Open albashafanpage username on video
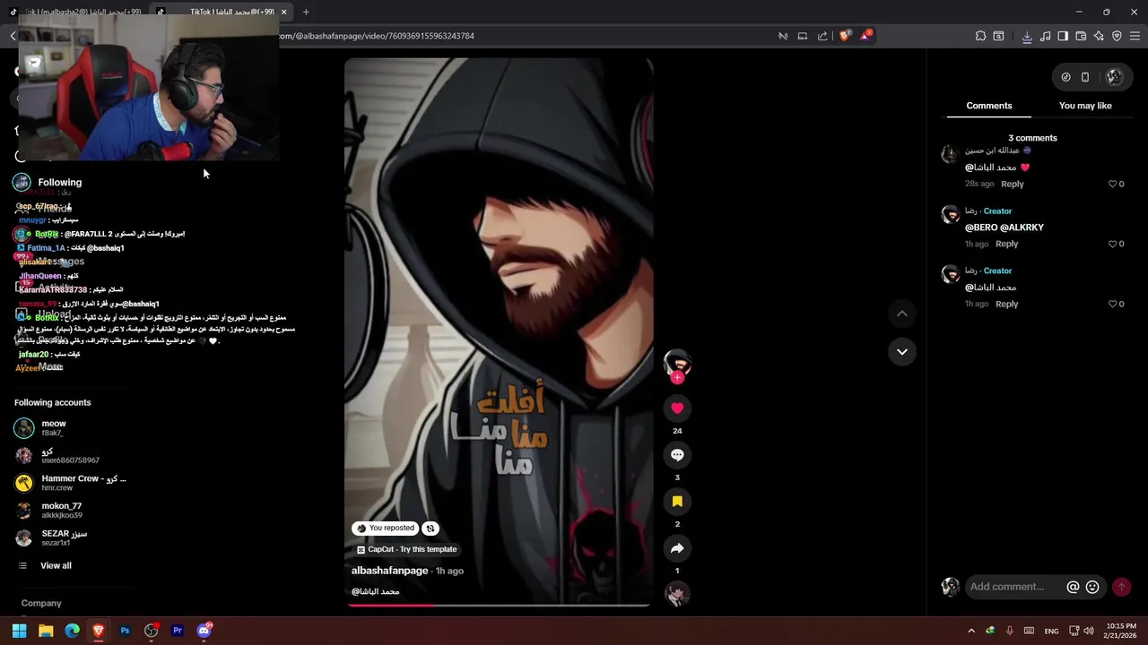1148x645 pixels. click(389, 571)
